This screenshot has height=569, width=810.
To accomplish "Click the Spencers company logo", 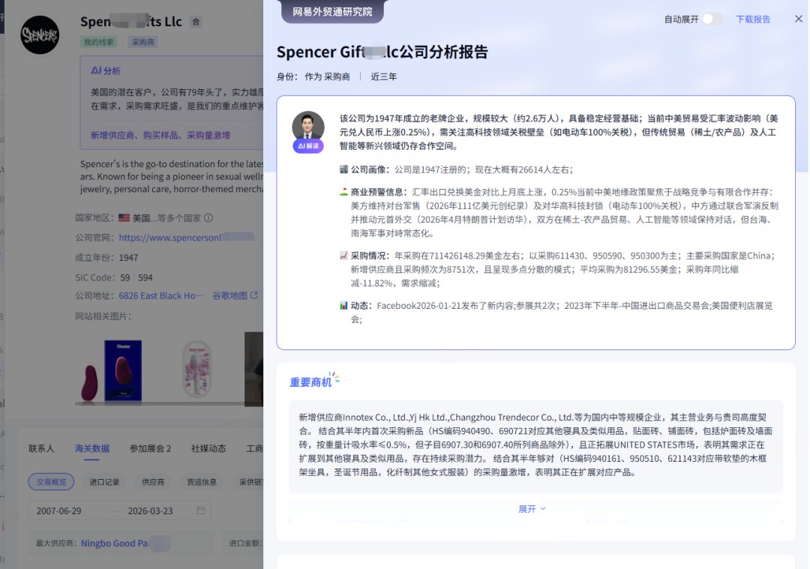I will pos(40,34).
